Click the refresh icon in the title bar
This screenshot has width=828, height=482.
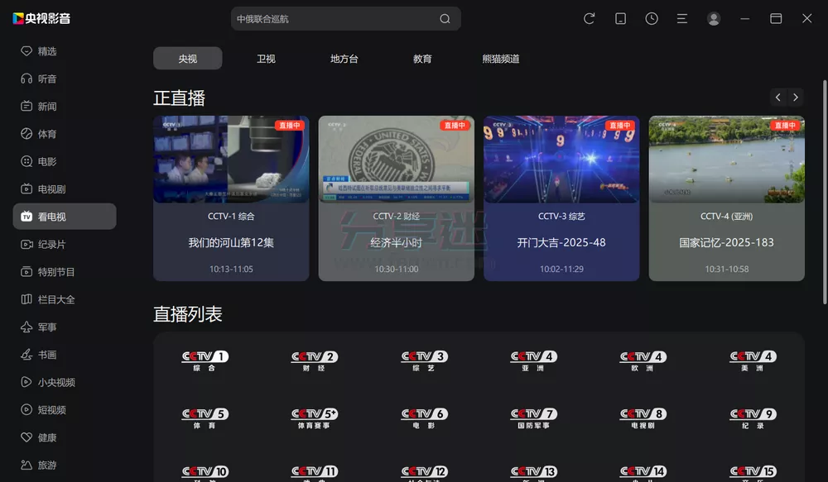[589, 18]
